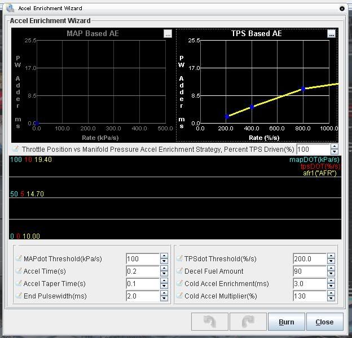Screen dimensions: 352x338
Task: Decrease Percent TPS Driven value
Action: (335, 152)
